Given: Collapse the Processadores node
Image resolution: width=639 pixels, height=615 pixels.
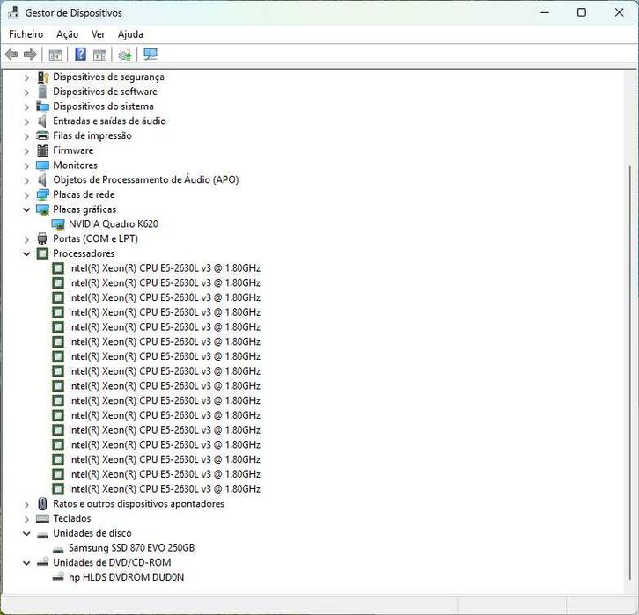Looking at the screenshot, I should click(x=26, y=253).
